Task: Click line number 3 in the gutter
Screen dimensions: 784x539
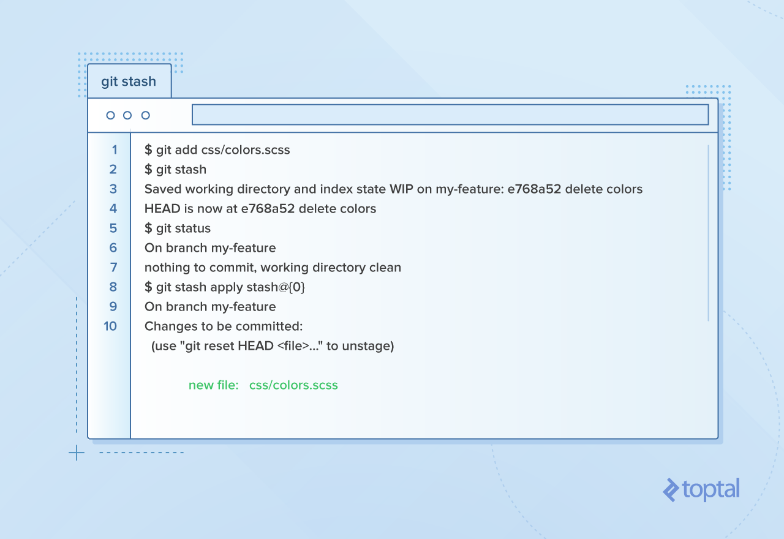Action: pyautogui.click(x=113, y=189)
